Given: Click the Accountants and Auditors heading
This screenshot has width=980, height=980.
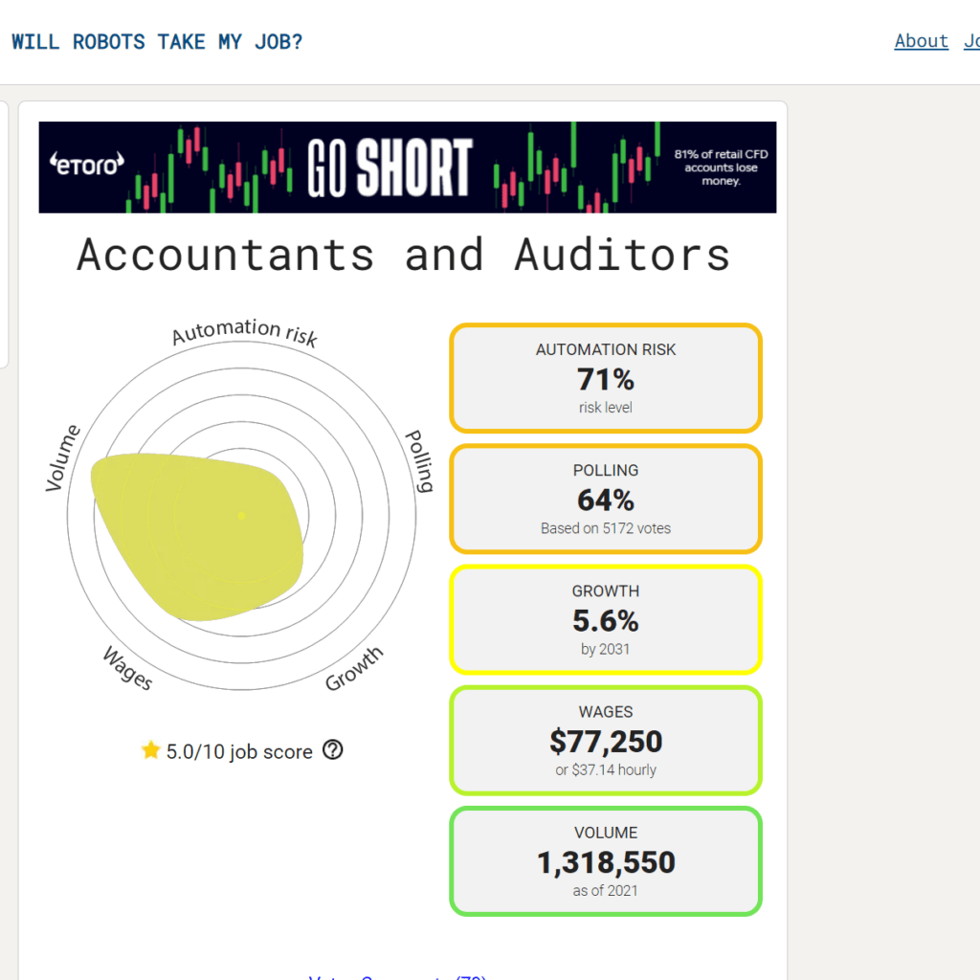Looking at the screenshot, I should (404, 255).
